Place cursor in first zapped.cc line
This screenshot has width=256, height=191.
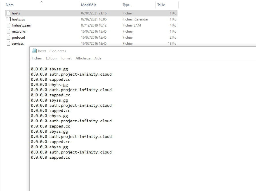(50, 80)
